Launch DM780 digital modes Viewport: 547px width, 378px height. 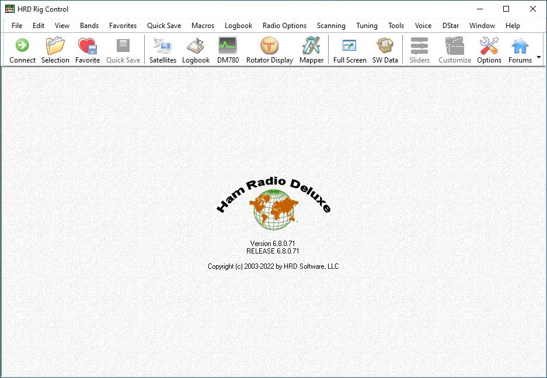pos(228,50)
